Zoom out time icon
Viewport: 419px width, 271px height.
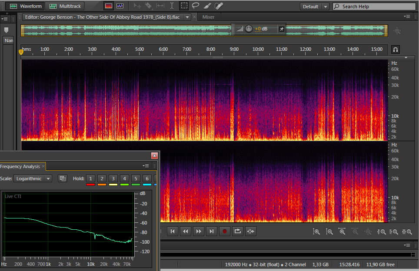point(355,231)
